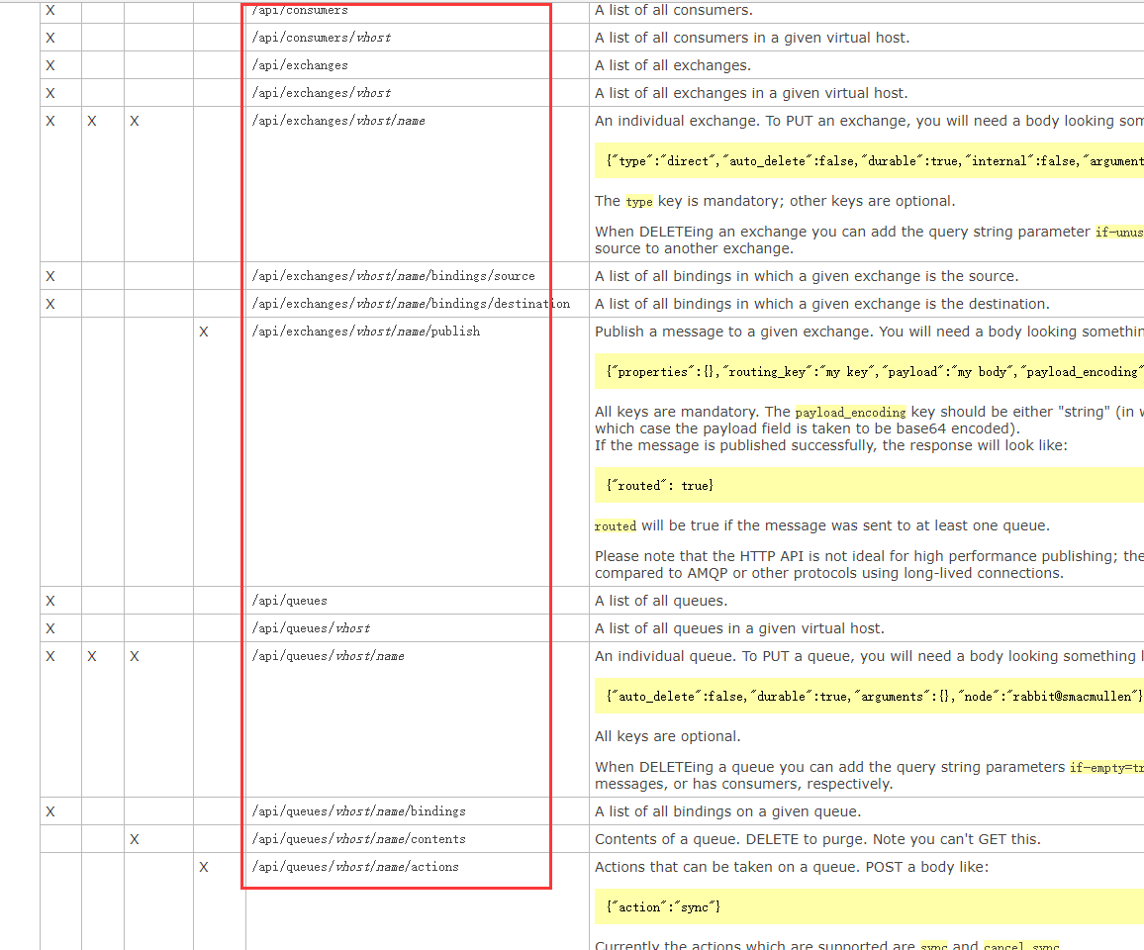Click third-column X in /api/queues/vhost/name row

[x=135, y=657]
